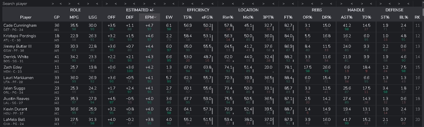This screenshot has height=127, width=424.
Task: Sort by the BL% column header
Action: (x=404, y=17)
